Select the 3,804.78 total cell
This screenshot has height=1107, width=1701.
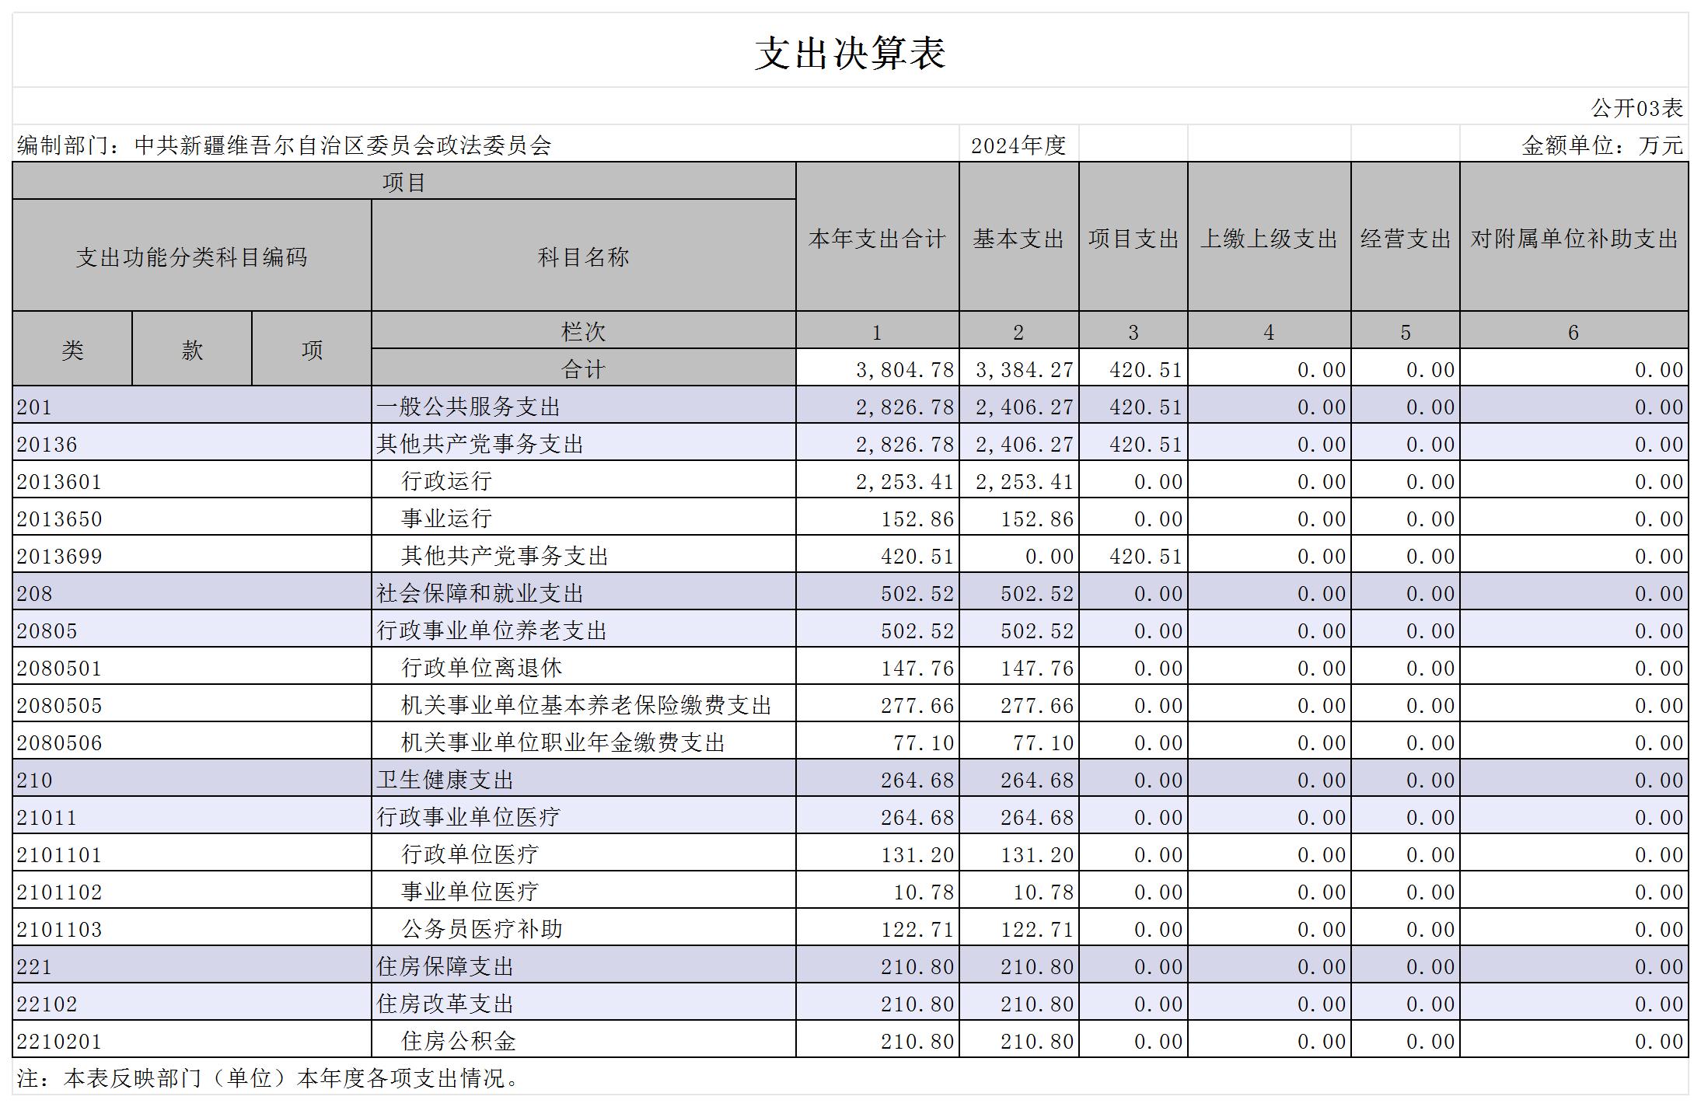pyautogui.click(x=904, y=369)
